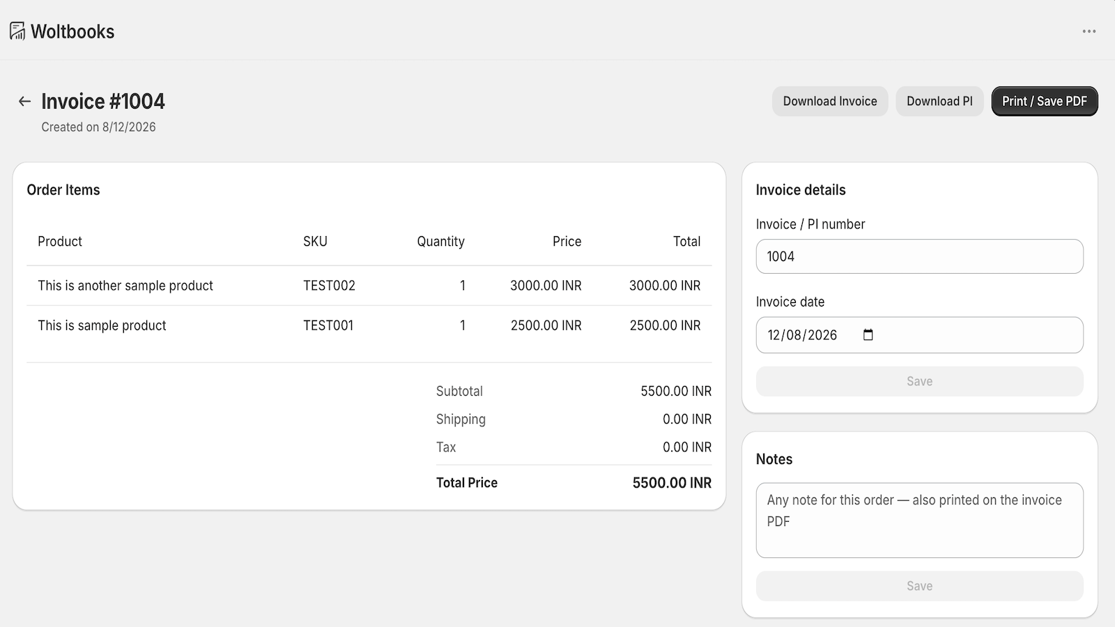Image resolution: width=1115 pixels, height=627 pixels.
Task: Select the TEST001 product row
Action: (x=369, y=325)
